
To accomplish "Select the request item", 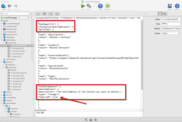I will (9, 100).
